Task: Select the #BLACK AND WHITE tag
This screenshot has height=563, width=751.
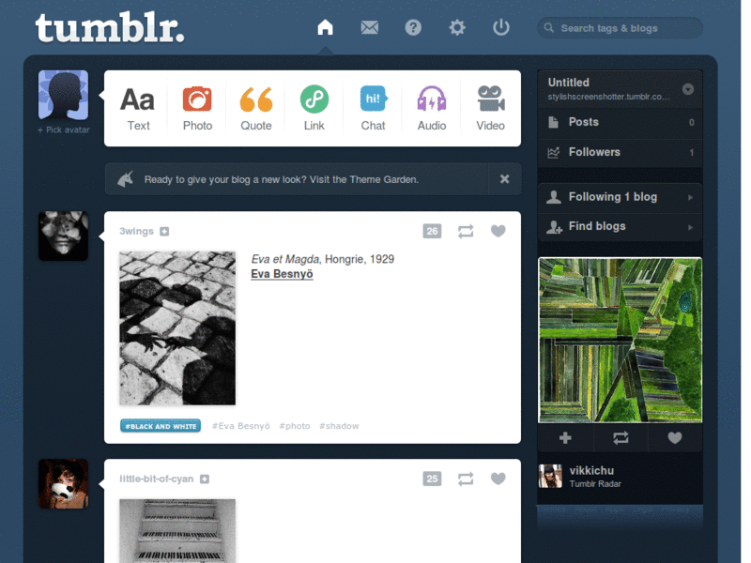Action: point(161,426)
